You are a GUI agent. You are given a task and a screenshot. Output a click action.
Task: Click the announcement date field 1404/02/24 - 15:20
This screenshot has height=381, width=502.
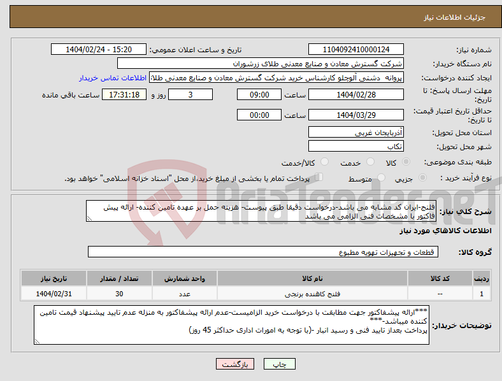99,49
